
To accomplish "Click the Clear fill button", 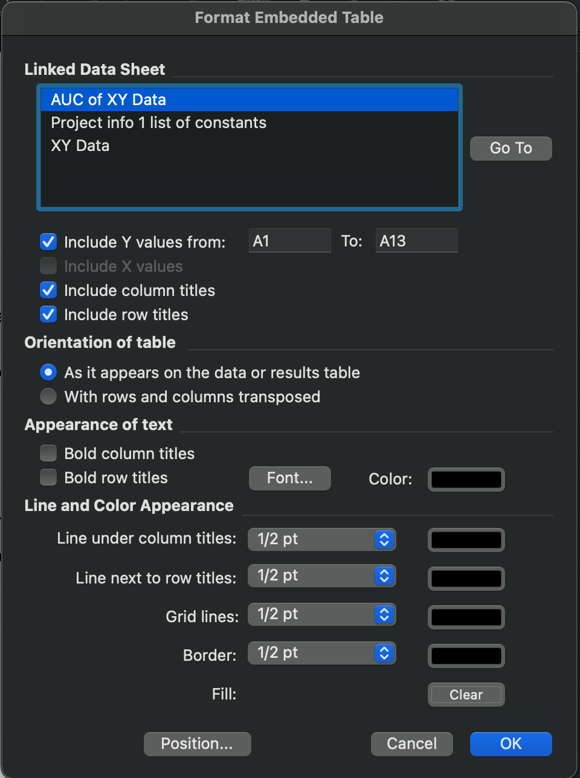I will [466, 694].
